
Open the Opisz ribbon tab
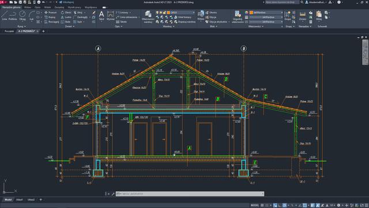[37, 8]
